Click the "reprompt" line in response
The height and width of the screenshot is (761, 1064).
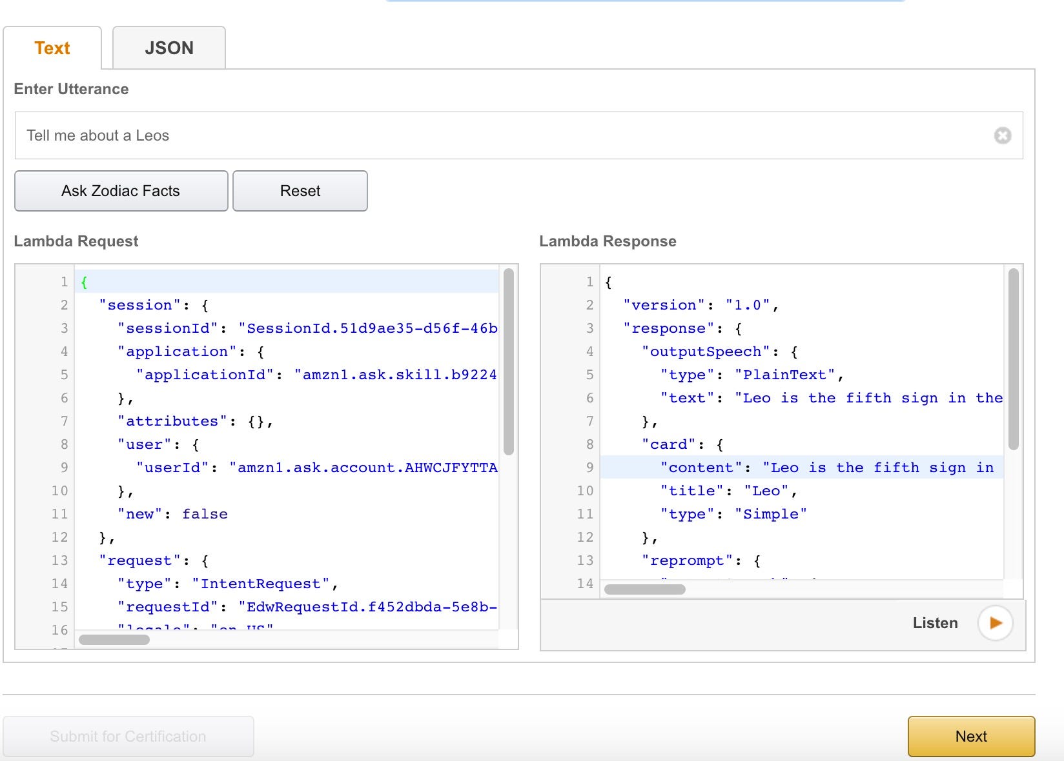pos(701,560)
